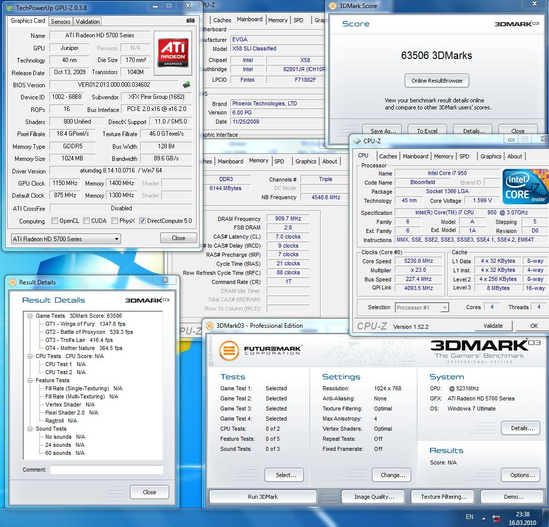Show hidden tray icons arrow in taskbar
549x527 pixels.
point(483,518)
